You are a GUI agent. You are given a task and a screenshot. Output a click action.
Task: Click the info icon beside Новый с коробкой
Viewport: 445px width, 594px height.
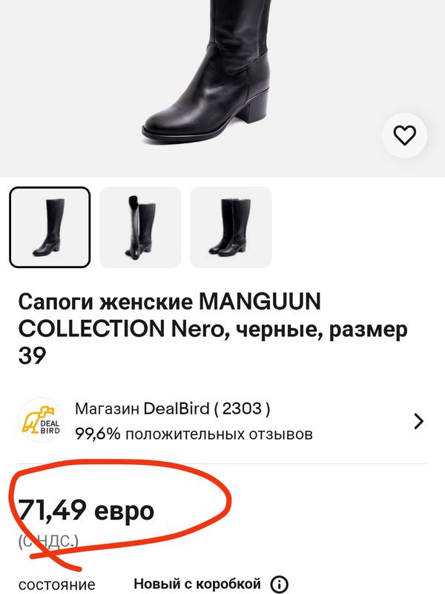click(280, 584)
